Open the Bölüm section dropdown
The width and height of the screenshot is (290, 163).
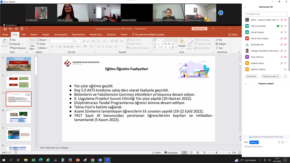[42, 48]
